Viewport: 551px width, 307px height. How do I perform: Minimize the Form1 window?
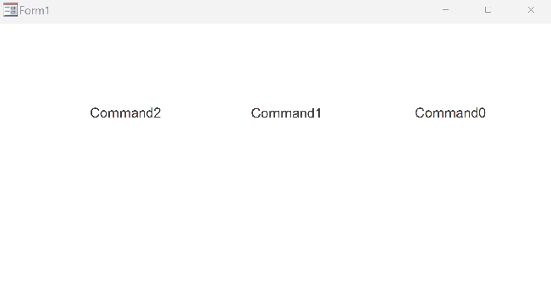(x=445, y=10)
